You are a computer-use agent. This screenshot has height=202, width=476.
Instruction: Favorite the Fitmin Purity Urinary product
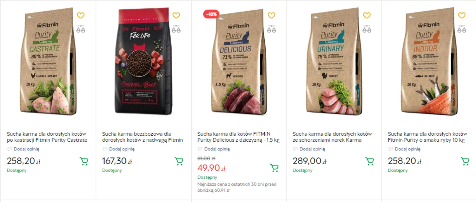367,15
